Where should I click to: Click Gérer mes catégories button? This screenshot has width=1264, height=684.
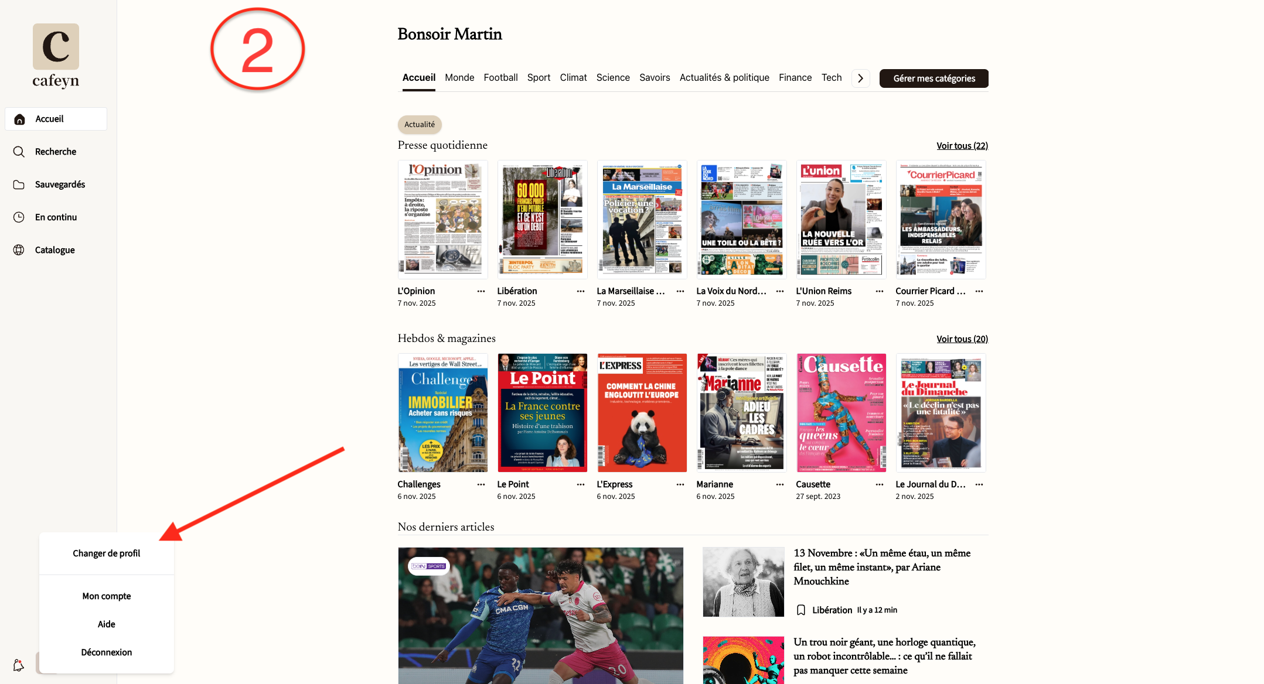coord(934,78)
